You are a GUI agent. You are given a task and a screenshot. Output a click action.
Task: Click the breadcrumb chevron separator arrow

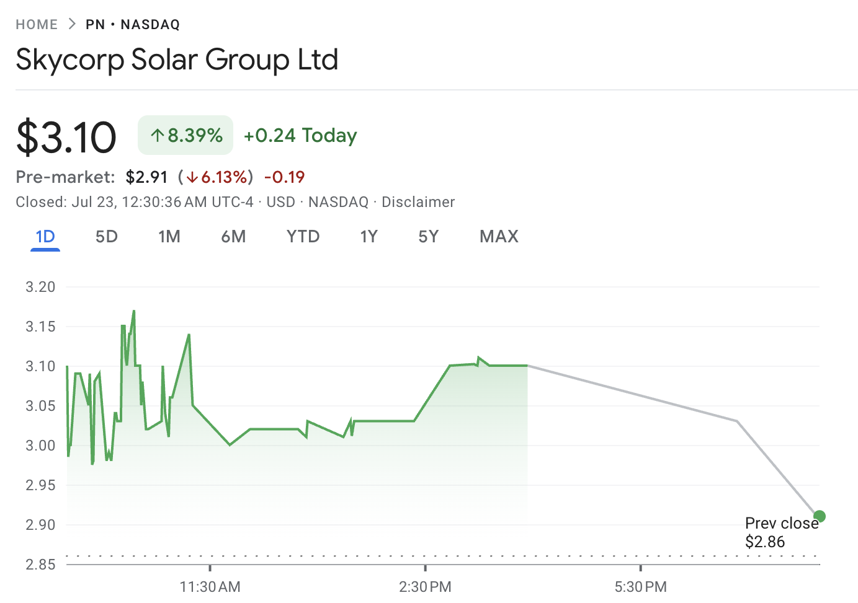[72, 24]
